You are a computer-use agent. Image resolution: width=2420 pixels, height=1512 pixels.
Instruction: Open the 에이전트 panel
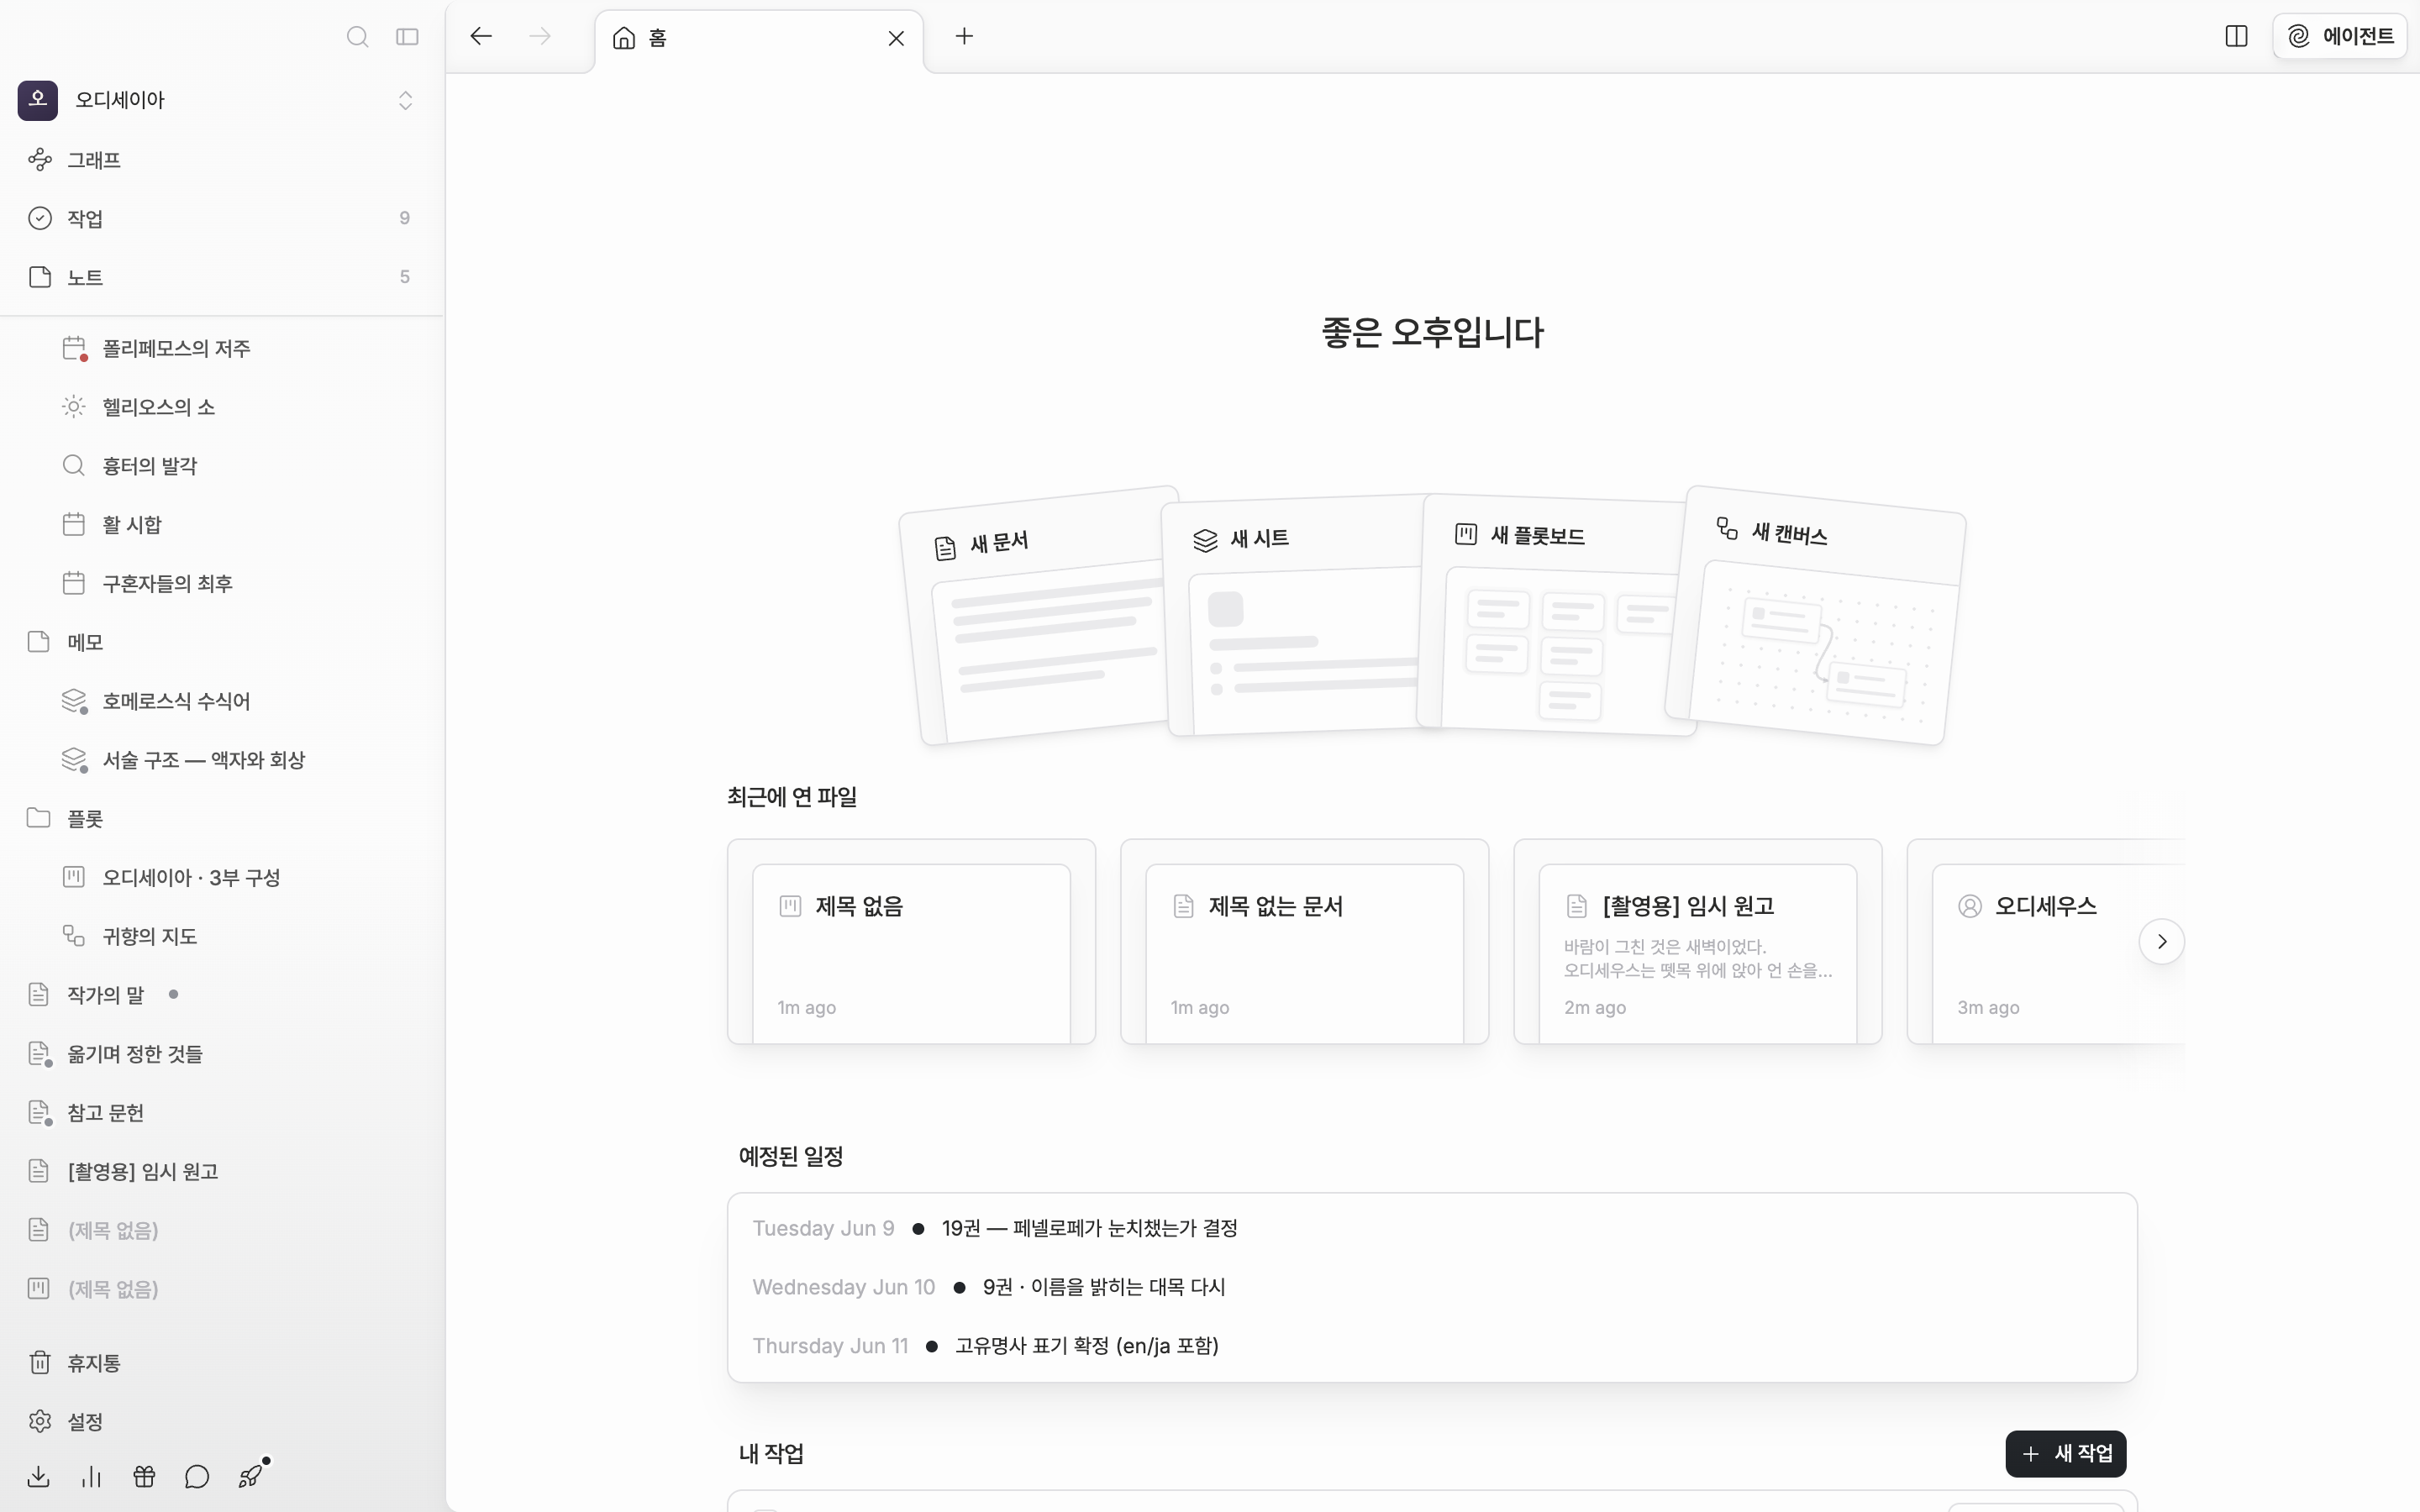[x=2340, y=37]
